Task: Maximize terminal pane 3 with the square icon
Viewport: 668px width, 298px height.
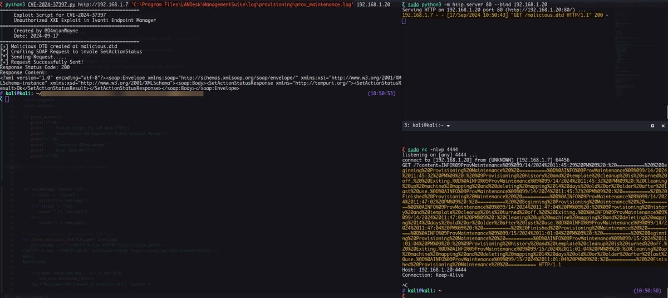Action: coord(653,126)
